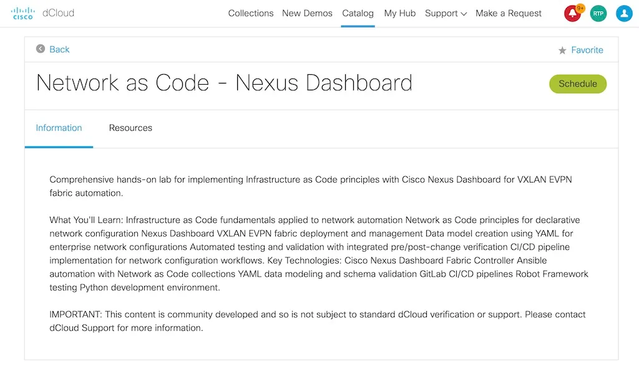Open the notifications bell icon

point(572,13)
